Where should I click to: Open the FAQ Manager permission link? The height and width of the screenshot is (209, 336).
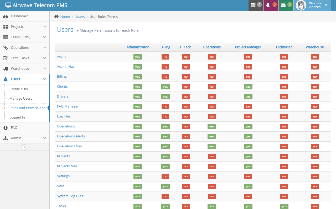tap(68, 106)
